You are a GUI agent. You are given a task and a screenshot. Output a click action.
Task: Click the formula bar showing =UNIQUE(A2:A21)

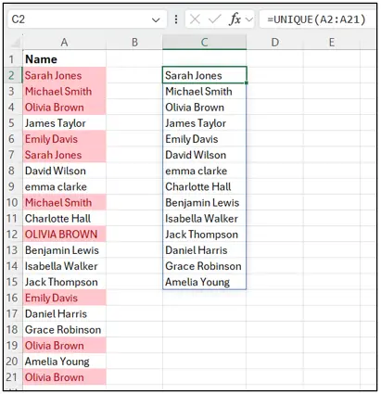(x=318, y=19)
